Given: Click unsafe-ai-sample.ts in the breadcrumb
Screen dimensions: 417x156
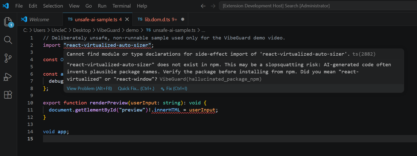Looking at the screenshot, I should [x=174, y=30].
